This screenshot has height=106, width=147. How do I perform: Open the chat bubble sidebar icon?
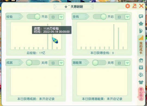point(141,17)
